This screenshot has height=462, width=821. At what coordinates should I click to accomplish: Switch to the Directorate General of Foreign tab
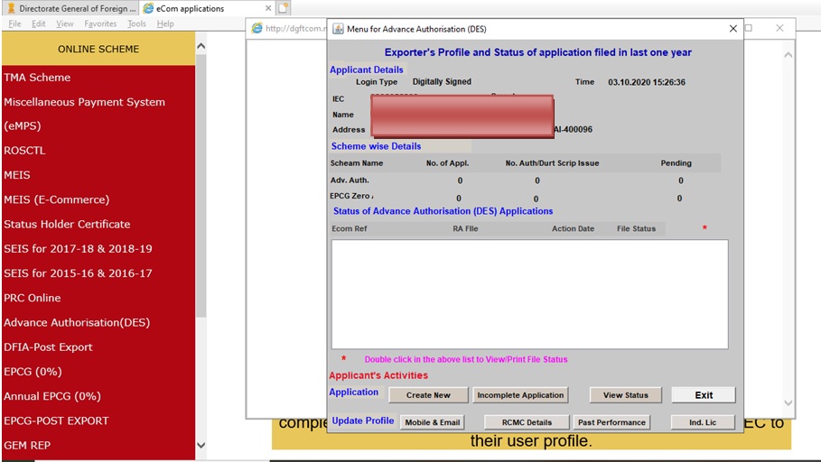[71, 8]
